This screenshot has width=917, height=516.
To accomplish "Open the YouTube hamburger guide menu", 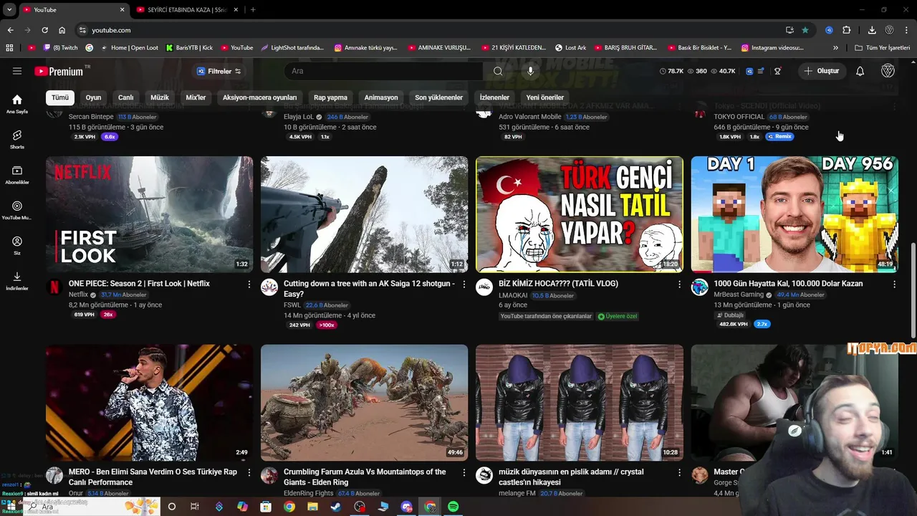I will click(17, 71).
